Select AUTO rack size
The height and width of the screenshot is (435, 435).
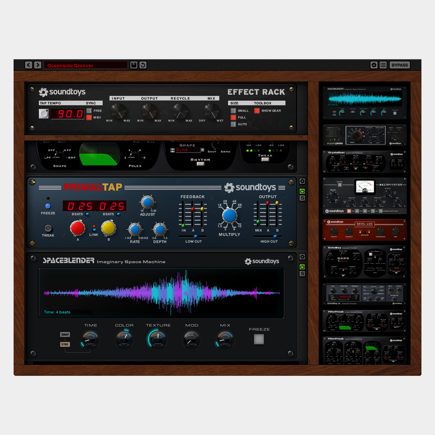pyautogui.click(x=233, y=124)
